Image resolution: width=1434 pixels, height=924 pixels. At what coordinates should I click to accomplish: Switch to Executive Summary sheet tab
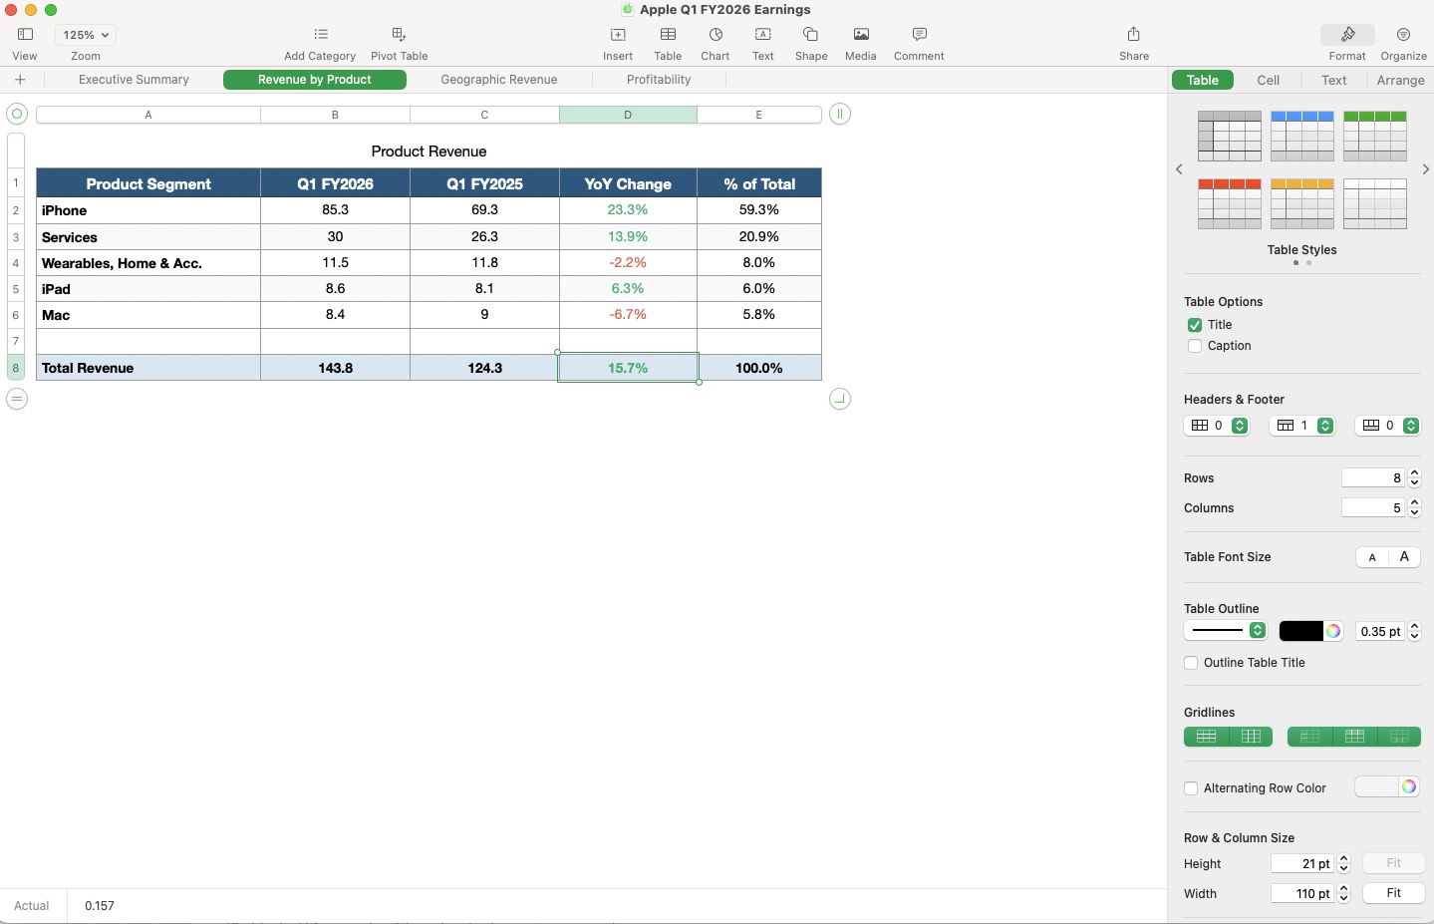(x=134, y=80)
